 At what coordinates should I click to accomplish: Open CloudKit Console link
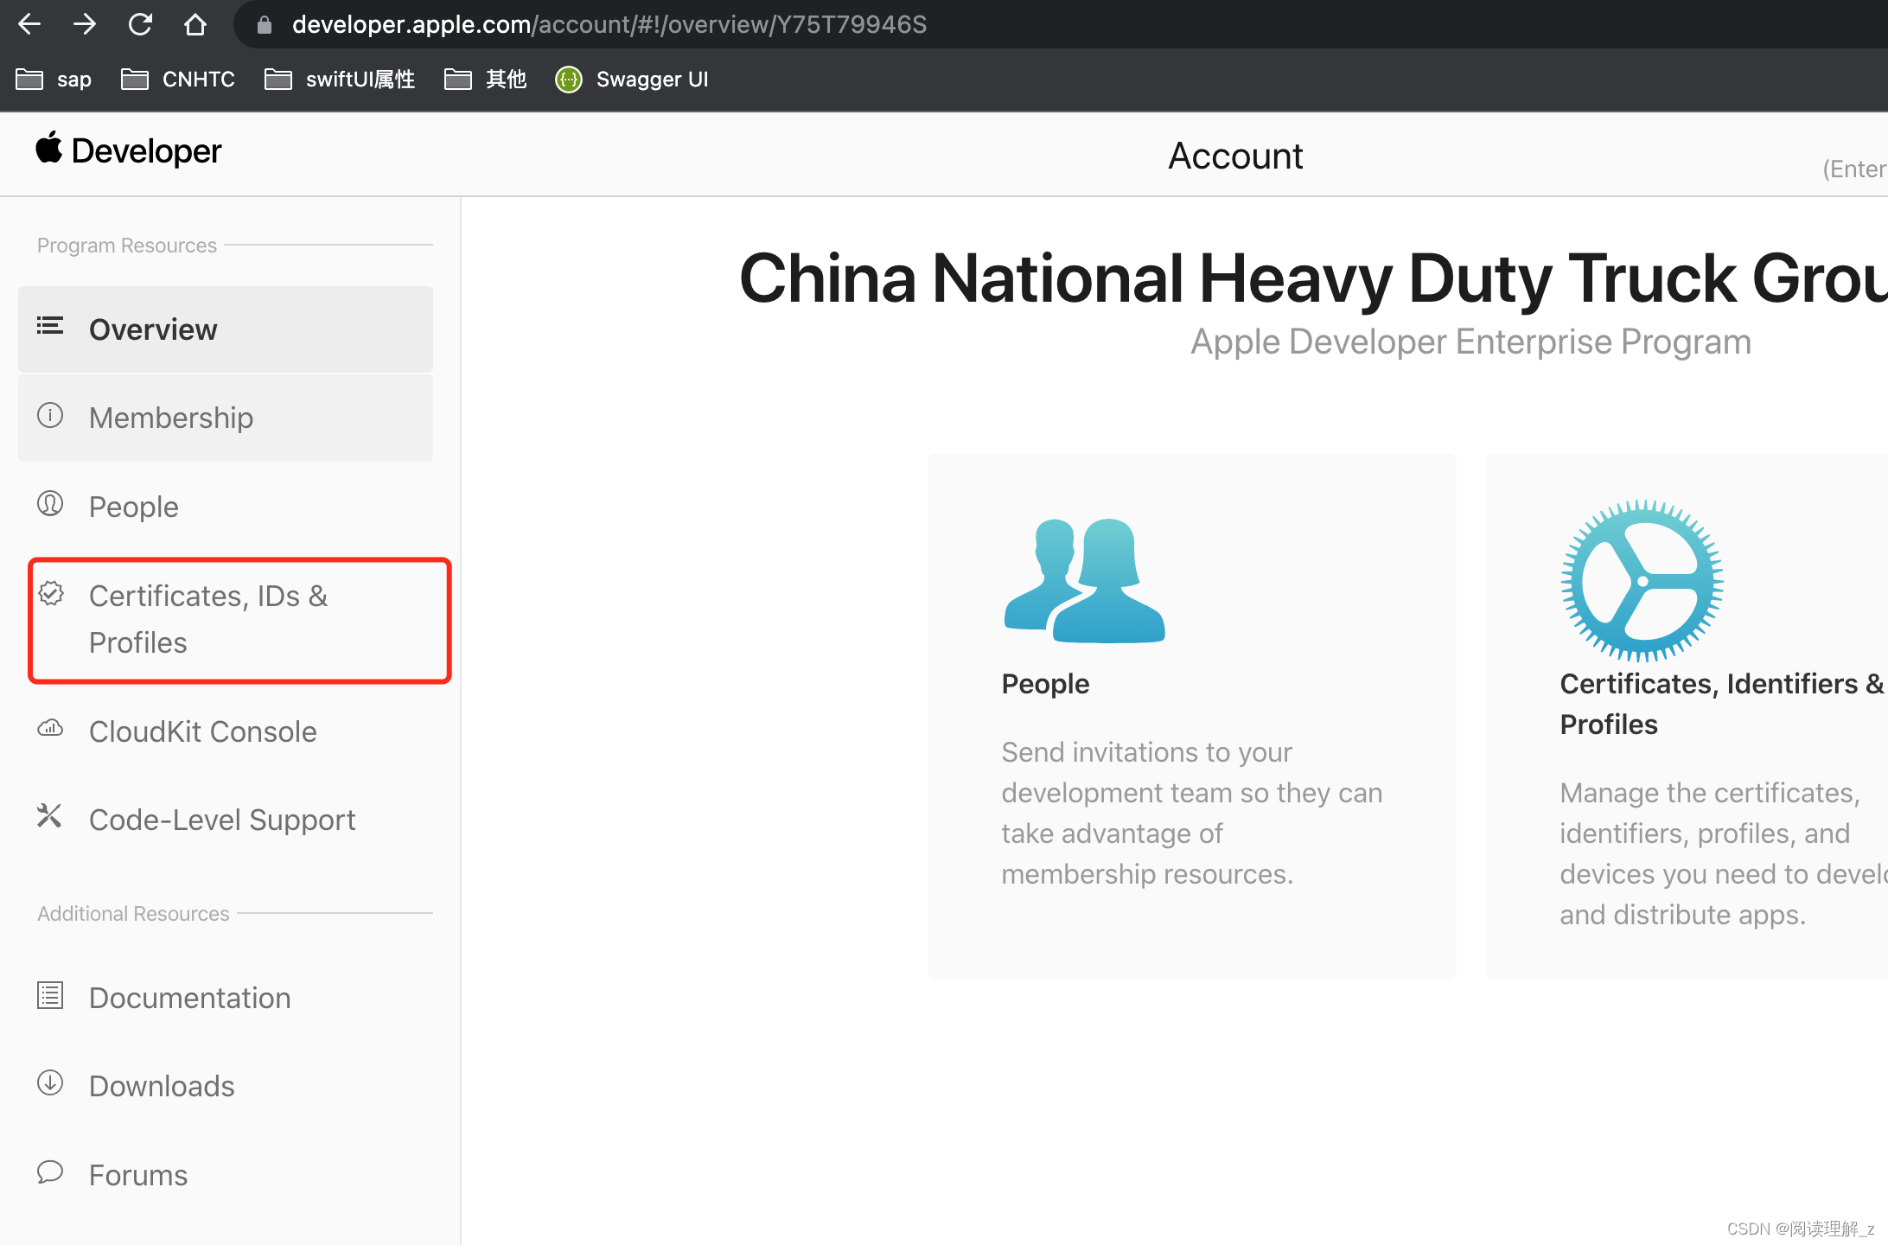click(202, 731)
